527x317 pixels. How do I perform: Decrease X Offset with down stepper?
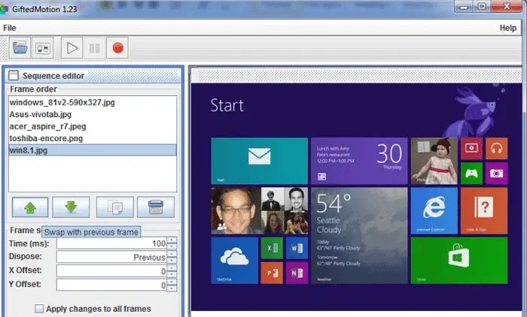(x=172, y=274)
